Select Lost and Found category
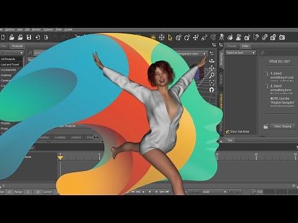Image resolution: width=298 pixels, height=223 pixels. point(10,64)
